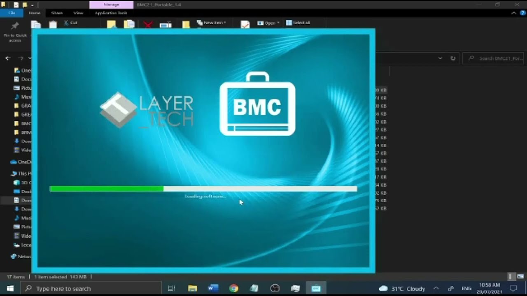This screenshot has height=296, width=527.
Task: Click the Manage contextual tab
Action: pos(111,5)
